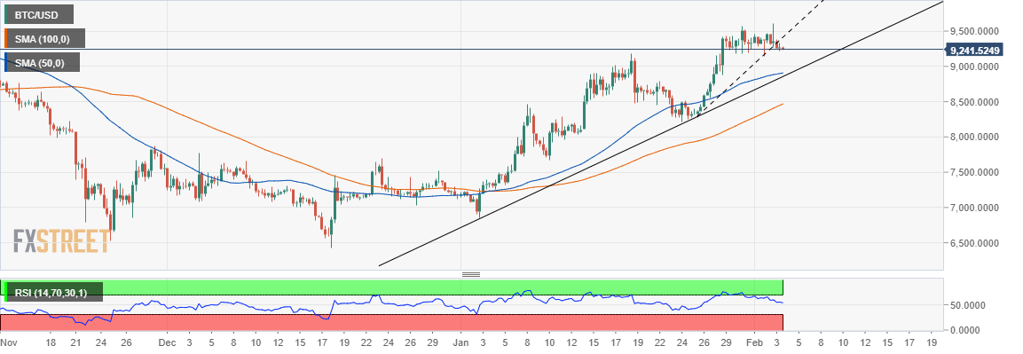Click the 9,241.5249 current price tag
The height and width of the screenshot is (354, 1023).
pyautogui.click(x=975, y=50)
